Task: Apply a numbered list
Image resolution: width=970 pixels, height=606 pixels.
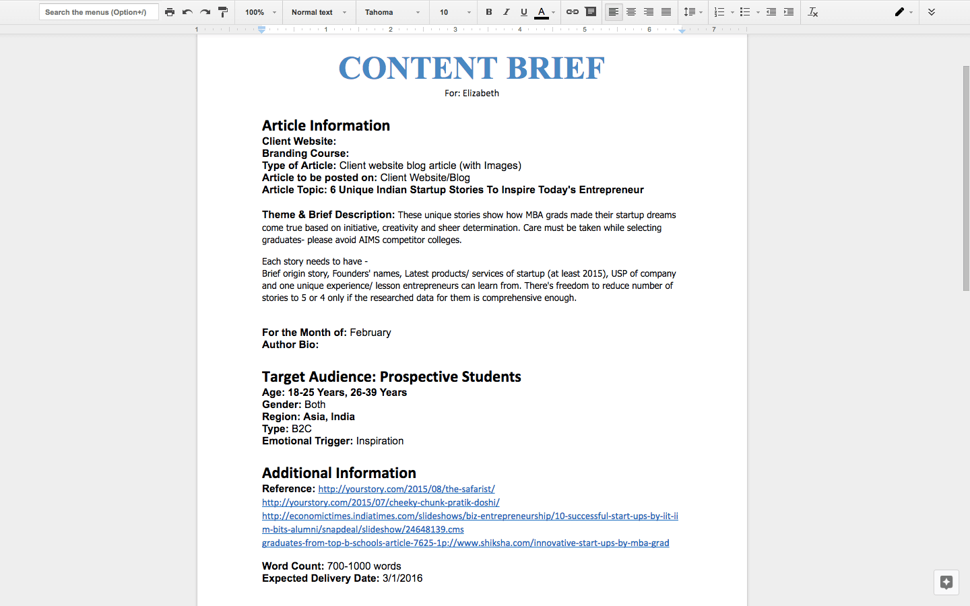Action: coord(719,12)
